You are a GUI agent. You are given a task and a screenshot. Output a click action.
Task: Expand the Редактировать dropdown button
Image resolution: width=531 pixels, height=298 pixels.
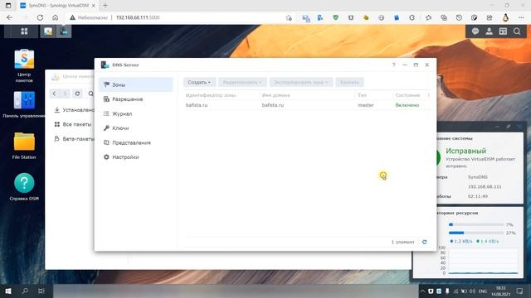tap(242, 83)
